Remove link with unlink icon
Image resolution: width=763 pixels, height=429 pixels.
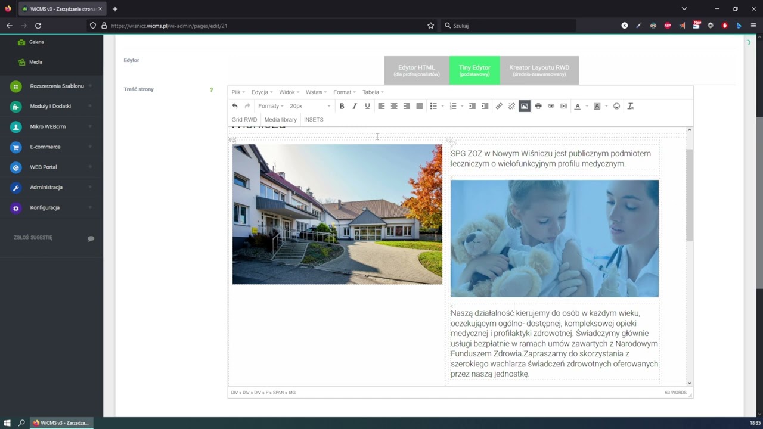(x=511, y=106)
